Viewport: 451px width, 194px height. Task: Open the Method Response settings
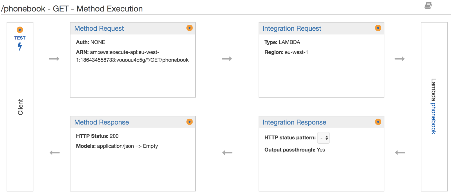(x=101, y=122)
